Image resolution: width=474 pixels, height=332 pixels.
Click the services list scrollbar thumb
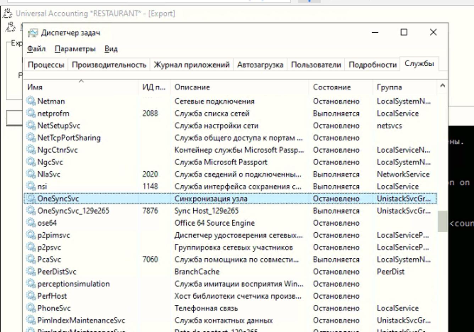442,221
